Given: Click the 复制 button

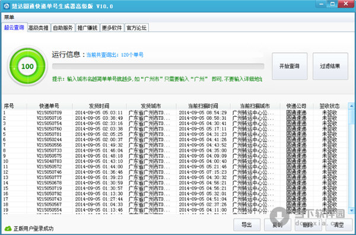Looking at the screenshot, I should [x=278, y=225].
